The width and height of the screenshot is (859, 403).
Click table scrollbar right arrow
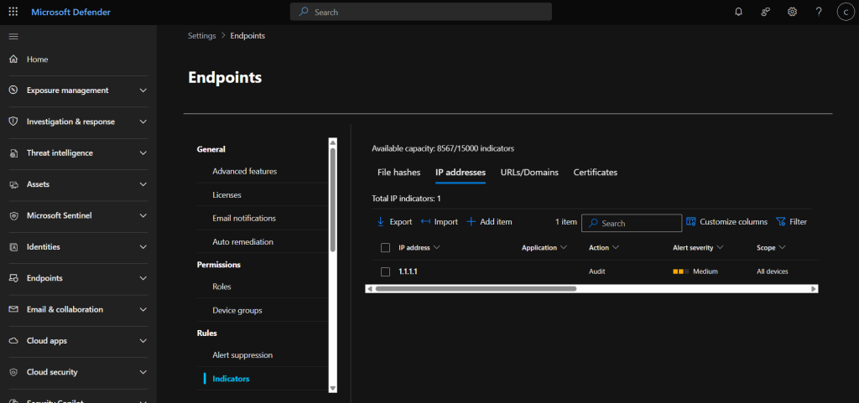click(814, 289)
